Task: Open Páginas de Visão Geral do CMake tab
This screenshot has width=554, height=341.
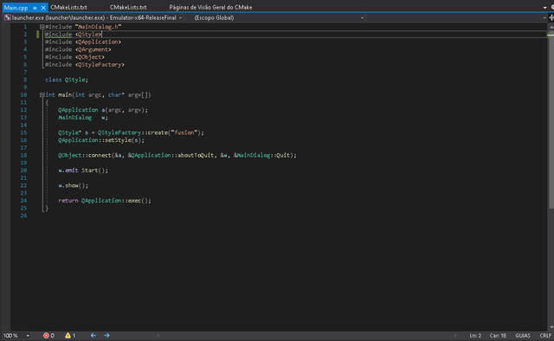Action: (x=210, y=7)
